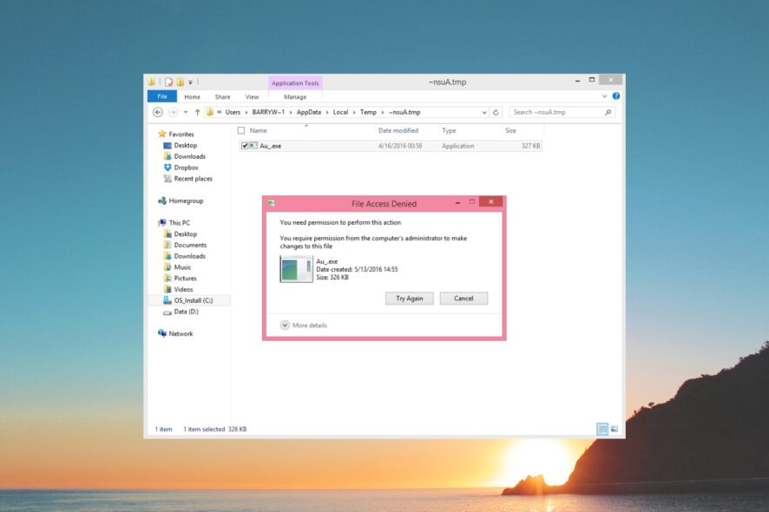Click the search magnifier icon
This screenshot has width=769, height=512.
coord(608,112)
